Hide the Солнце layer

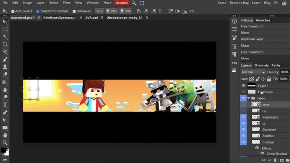click(x=243, y=142)
